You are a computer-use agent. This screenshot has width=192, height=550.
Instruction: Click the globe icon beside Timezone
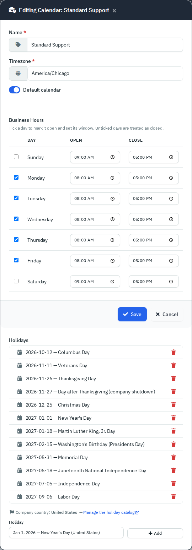(x=18, y=73)
